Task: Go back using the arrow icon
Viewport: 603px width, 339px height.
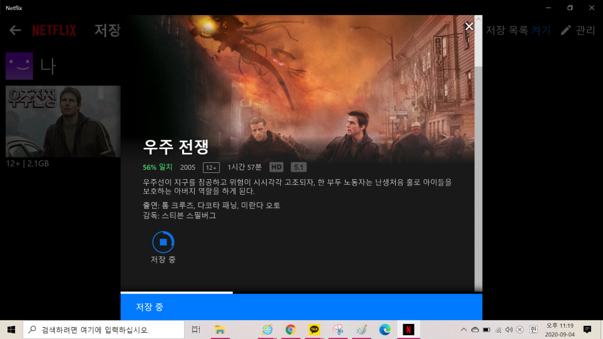Action: [15, 30]
